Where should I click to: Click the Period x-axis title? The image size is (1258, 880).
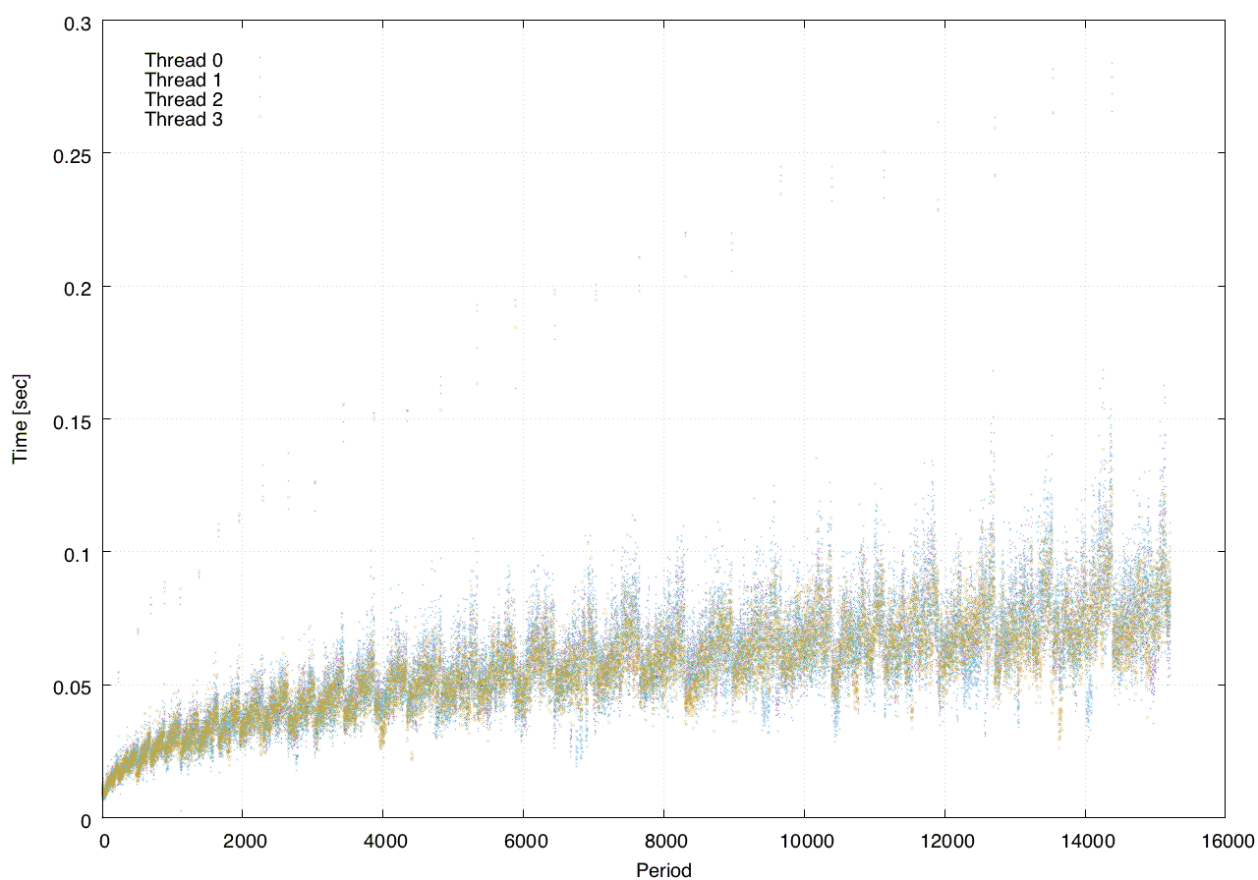pos(663,869)
